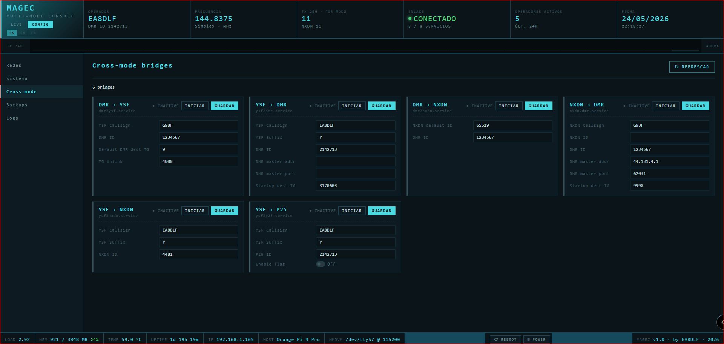Viewport: 724px width, 344px height.
Task: Save the NXDN → DMR bridge settings
Action: point(695,106)
